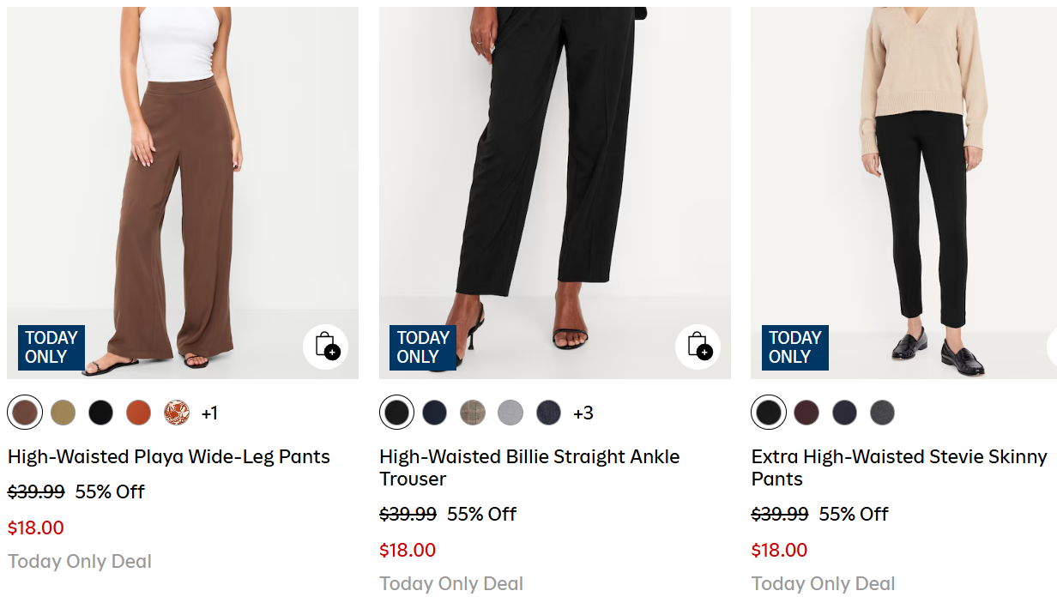Open the High-Waisted Playa Wide-Leg Pants product page
Viewport: 1057px width, 615px height.
168,456
